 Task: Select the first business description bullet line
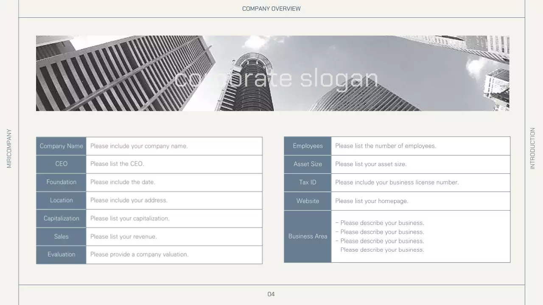pos(380,223)
